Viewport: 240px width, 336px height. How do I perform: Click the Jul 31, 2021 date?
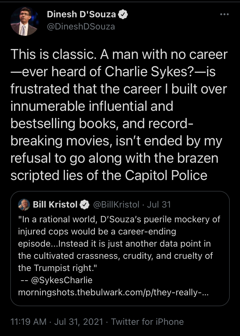tap(79, 322)
